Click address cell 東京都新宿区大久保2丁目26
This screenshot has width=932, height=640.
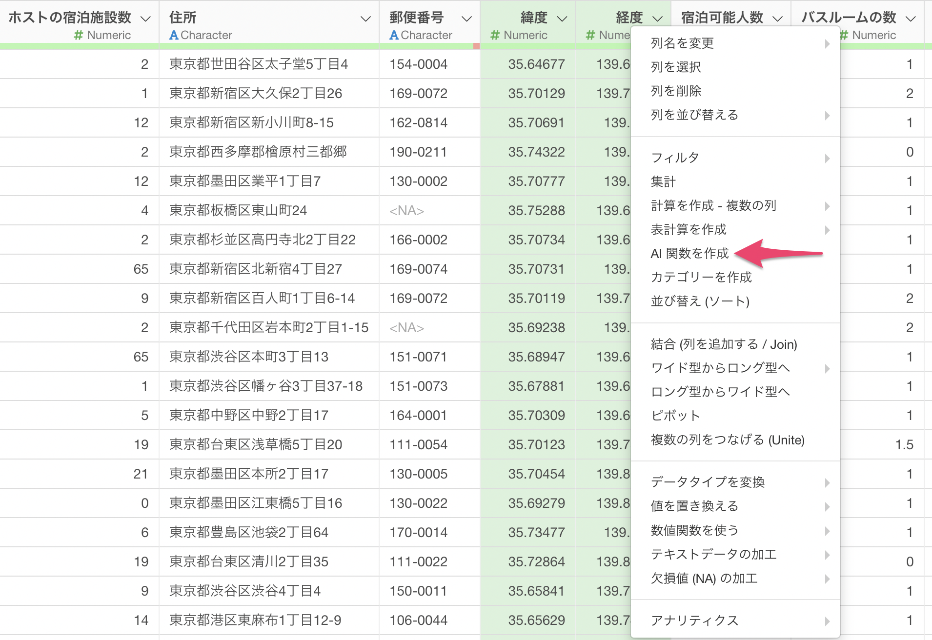[256, 93]
